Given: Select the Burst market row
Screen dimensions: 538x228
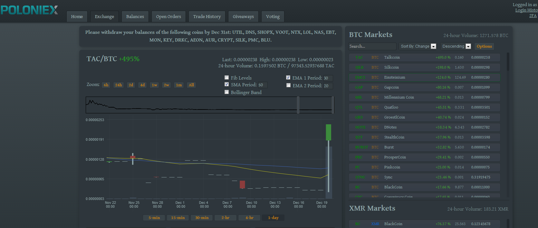Looking at the screenshot, I should 425,147.
